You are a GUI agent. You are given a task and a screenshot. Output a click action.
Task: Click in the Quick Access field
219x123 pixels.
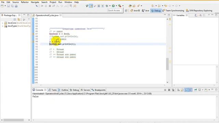tap(115, 11)
